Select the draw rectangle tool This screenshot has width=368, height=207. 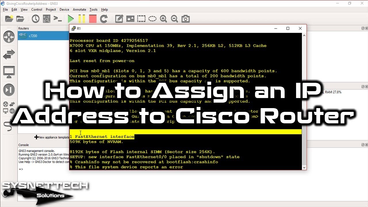tap(141, 19)
